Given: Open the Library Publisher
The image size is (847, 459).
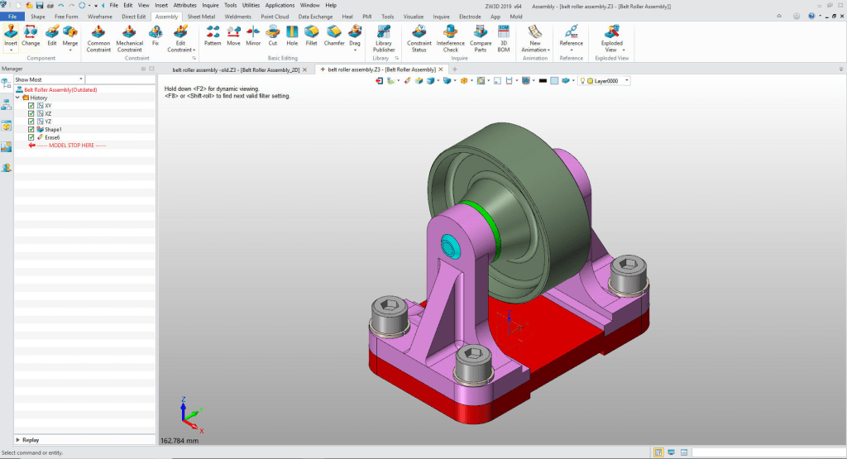Looking at the screenshot, I should tap(384, 37).
